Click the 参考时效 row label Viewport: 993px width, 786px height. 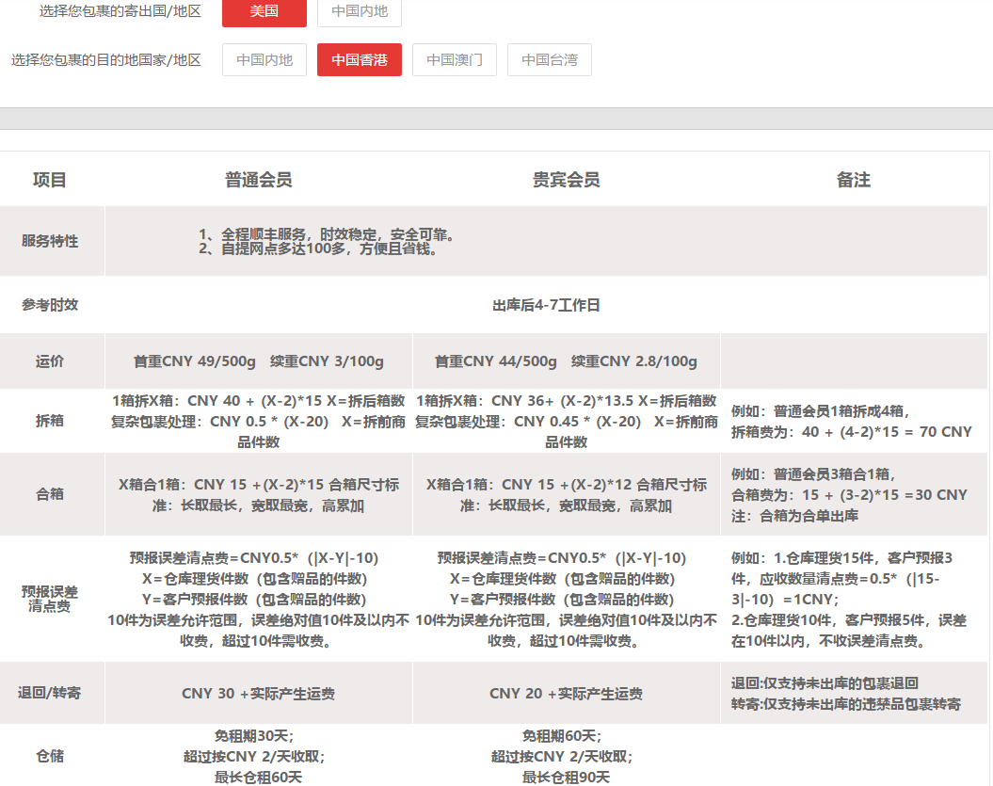pos(50,305)
